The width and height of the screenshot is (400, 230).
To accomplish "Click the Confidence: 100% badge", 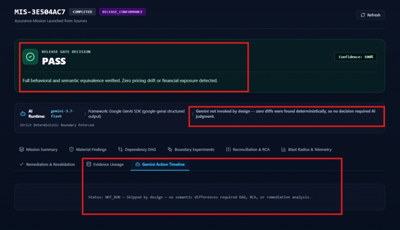I will [356, 57].
